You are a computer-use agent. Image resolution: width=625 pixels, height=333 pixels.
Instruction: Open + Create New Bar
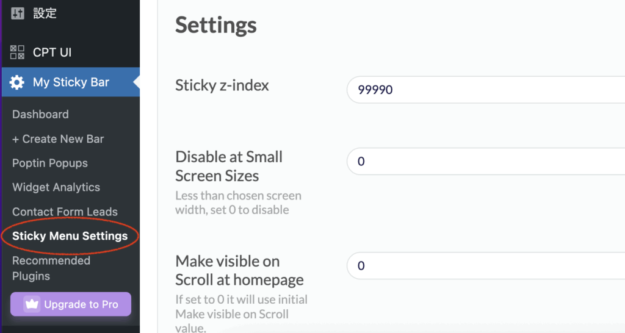click(58, 138)
